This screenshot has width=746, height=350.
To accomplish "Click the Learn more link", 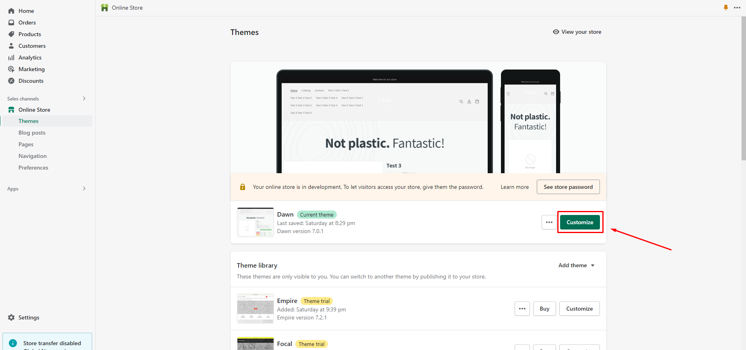I will [515, 187].
